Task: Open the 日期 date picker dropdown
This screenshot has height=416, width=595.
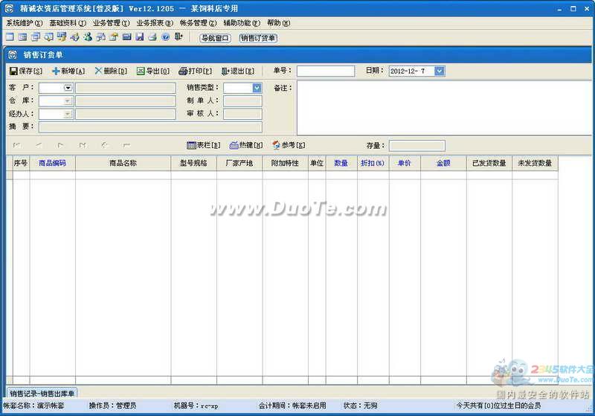Action: pyautogui.click(x=440, y=71)
